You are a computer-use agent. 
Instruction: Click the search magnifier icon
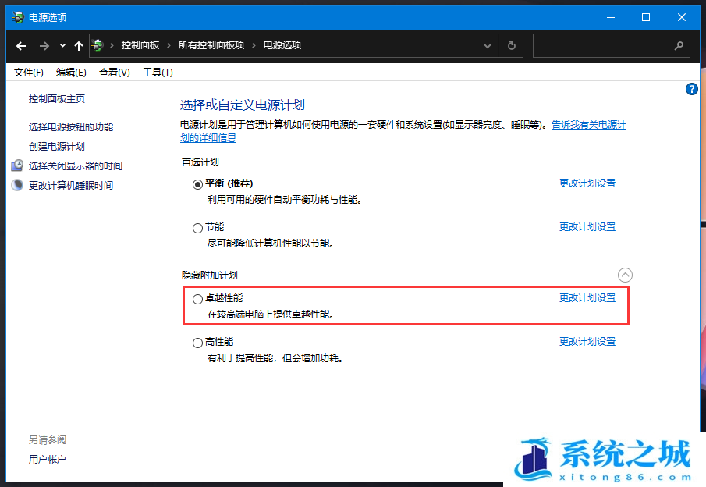coord(679,46)
